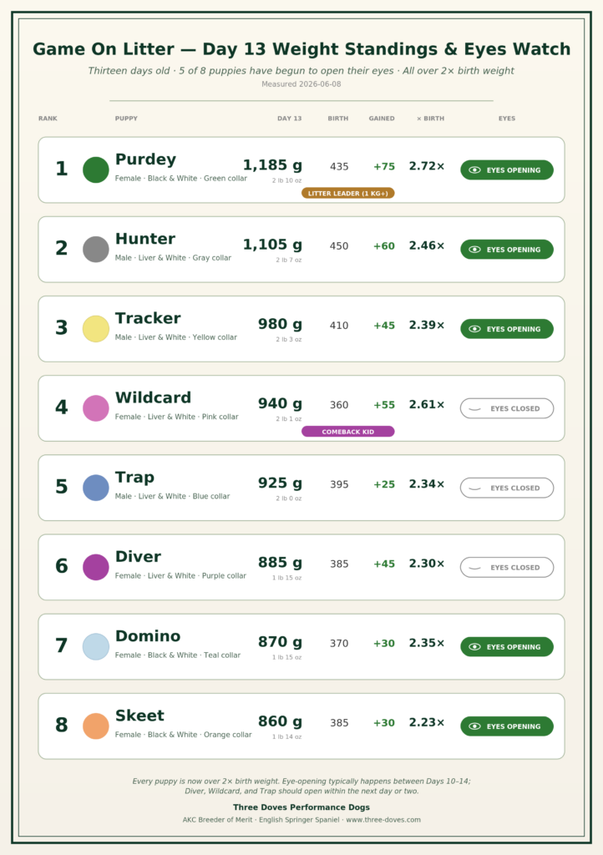Click the Day 13 column header
The width and height of the screenshot is (603, 855).
290,119
